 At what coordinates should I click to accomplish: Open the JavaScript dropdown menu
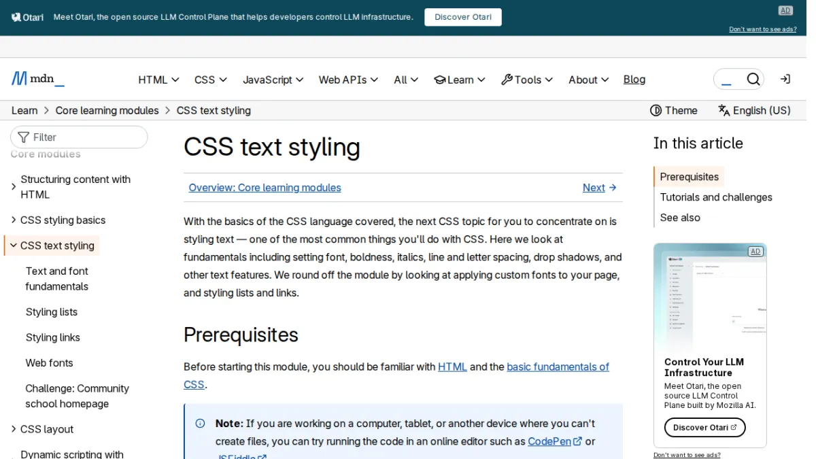[x=273, y=80]
